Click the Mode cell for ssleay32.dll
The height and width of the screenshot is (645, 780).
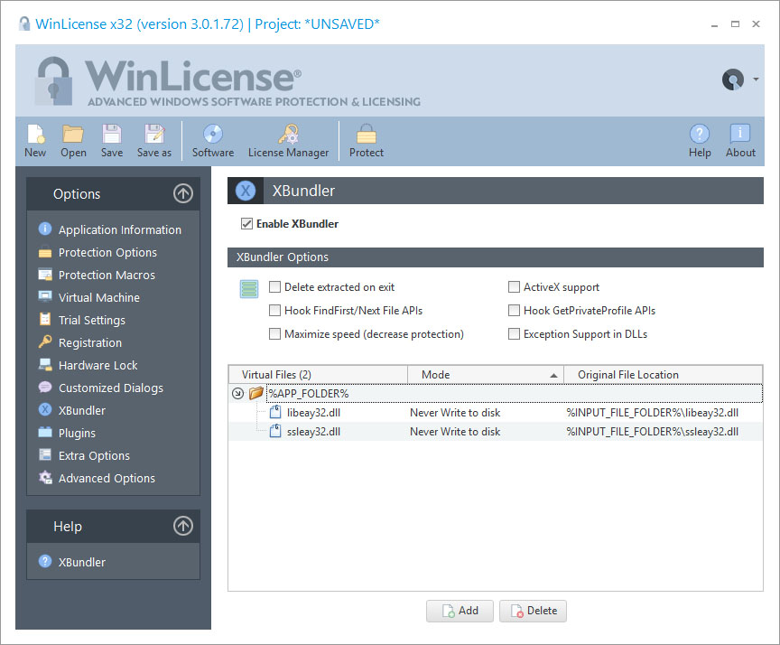455,432
